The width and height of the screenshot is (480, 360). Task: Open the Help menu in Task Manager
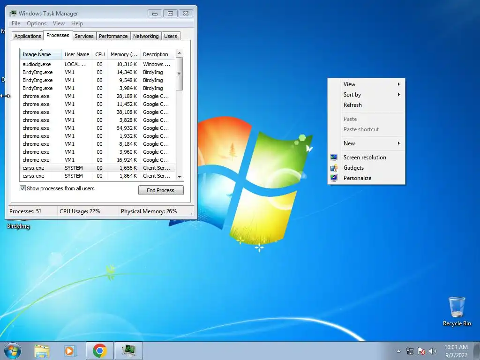coord(77,23)
